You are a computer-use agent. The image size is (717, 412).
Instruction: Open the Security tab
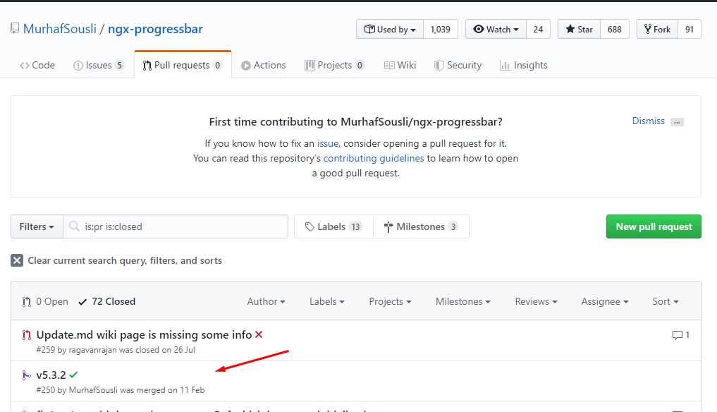pyautogui.click(x=458, y=65)
